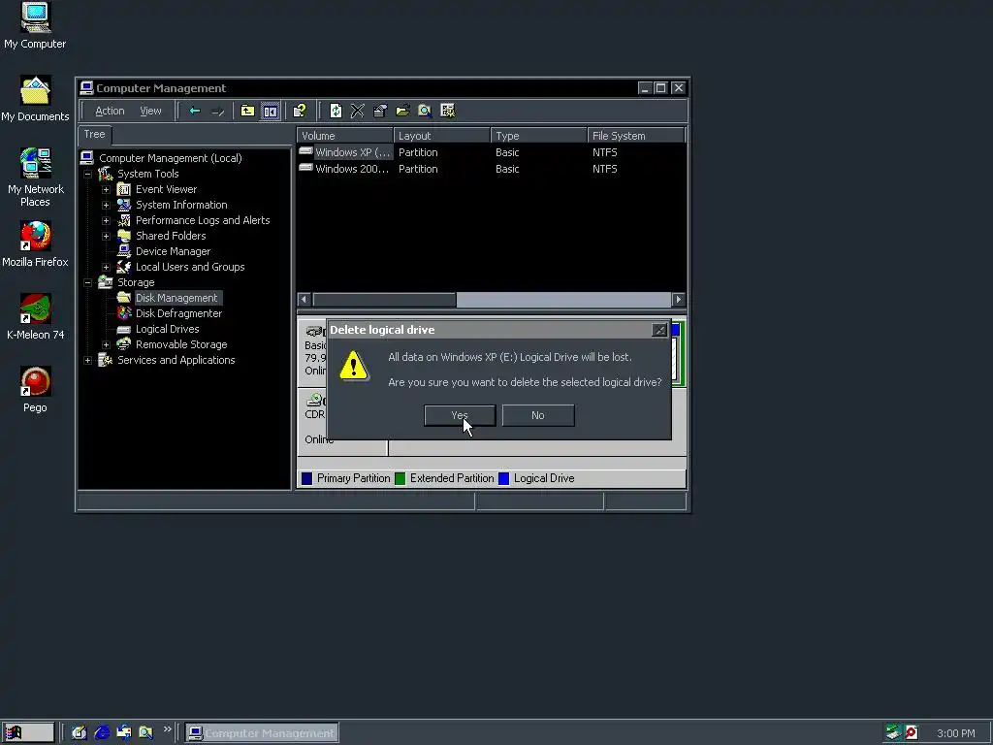Click the Shared Folders tree icon
Screen dimensions: 993x745
[x=124, y=236]
